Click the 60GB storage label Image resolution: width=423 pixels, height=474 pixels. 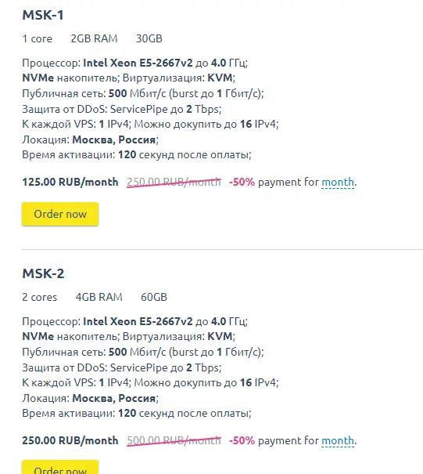[154, 297]
